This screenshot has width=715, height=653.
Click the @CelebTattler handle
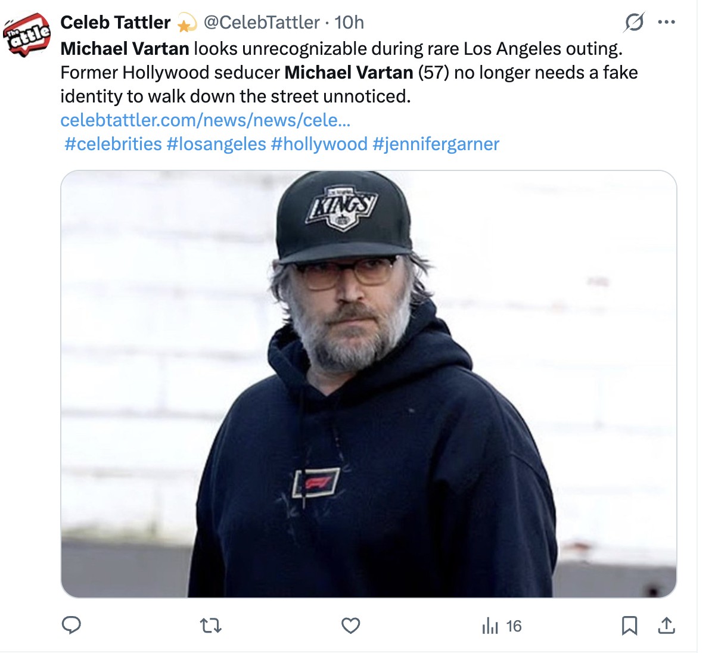[x=262, y=23]
